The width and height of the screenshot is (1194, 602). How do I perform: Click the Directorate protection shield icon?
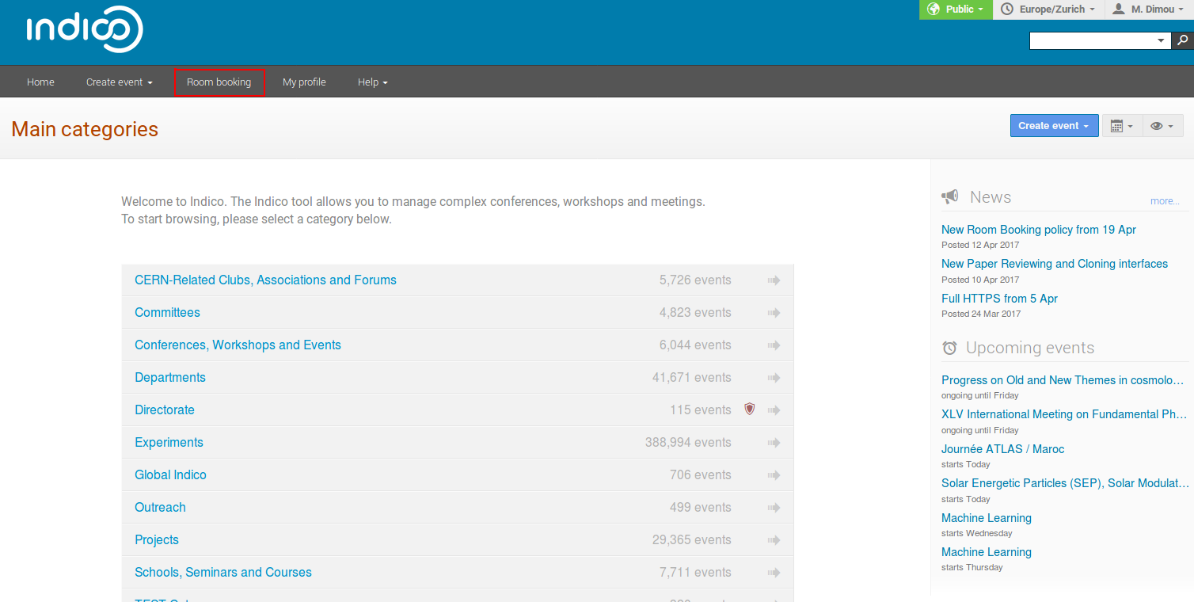(x=750, y=410)
